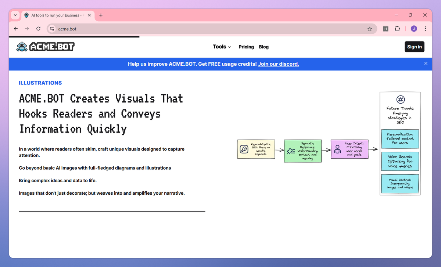Bookmark this page with the star icon
This screenshot has height=267, width=441.
point(370,29)
